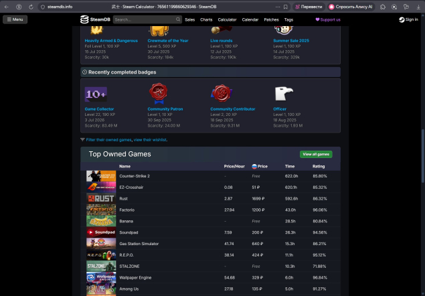Click Sign in via Steam

[x=408, y=19]
